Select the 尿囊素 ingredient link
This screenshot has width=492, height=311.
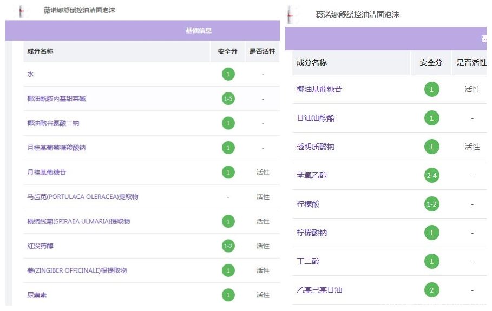tap(37, 295)
